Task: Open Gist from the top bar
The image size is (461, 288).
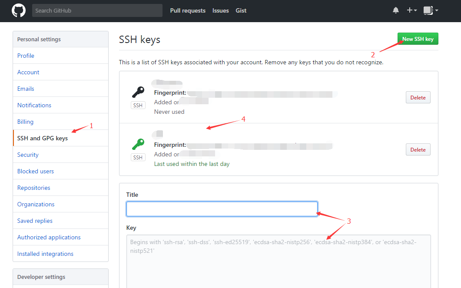Action: [x=241, y=10]
